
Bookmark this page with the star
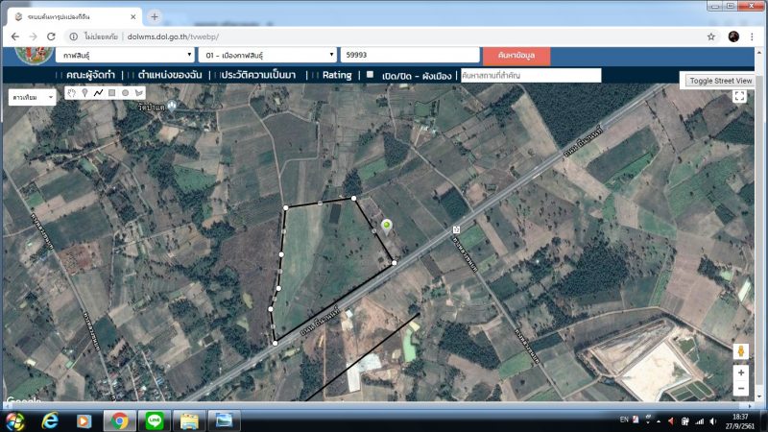coord(711,36)
